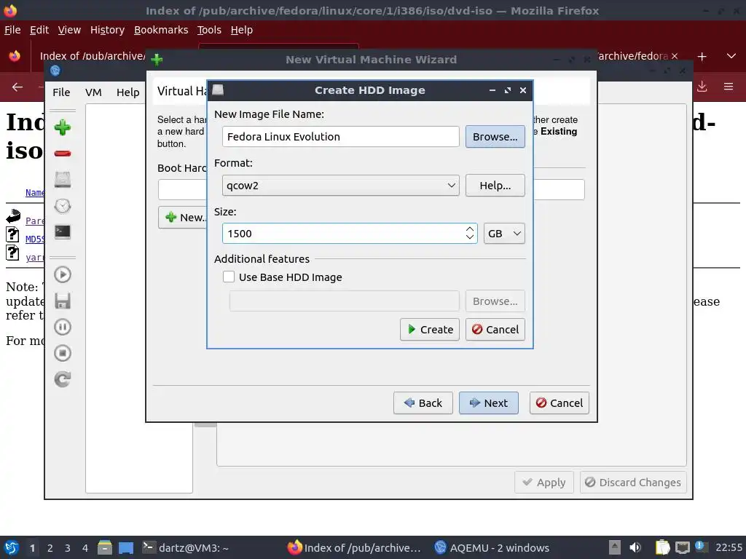Image resolution: width=746 pixels, height=559 pixels.
Task: Open the Firefox Bookmarks menu
Action: [x=161, y=30]
